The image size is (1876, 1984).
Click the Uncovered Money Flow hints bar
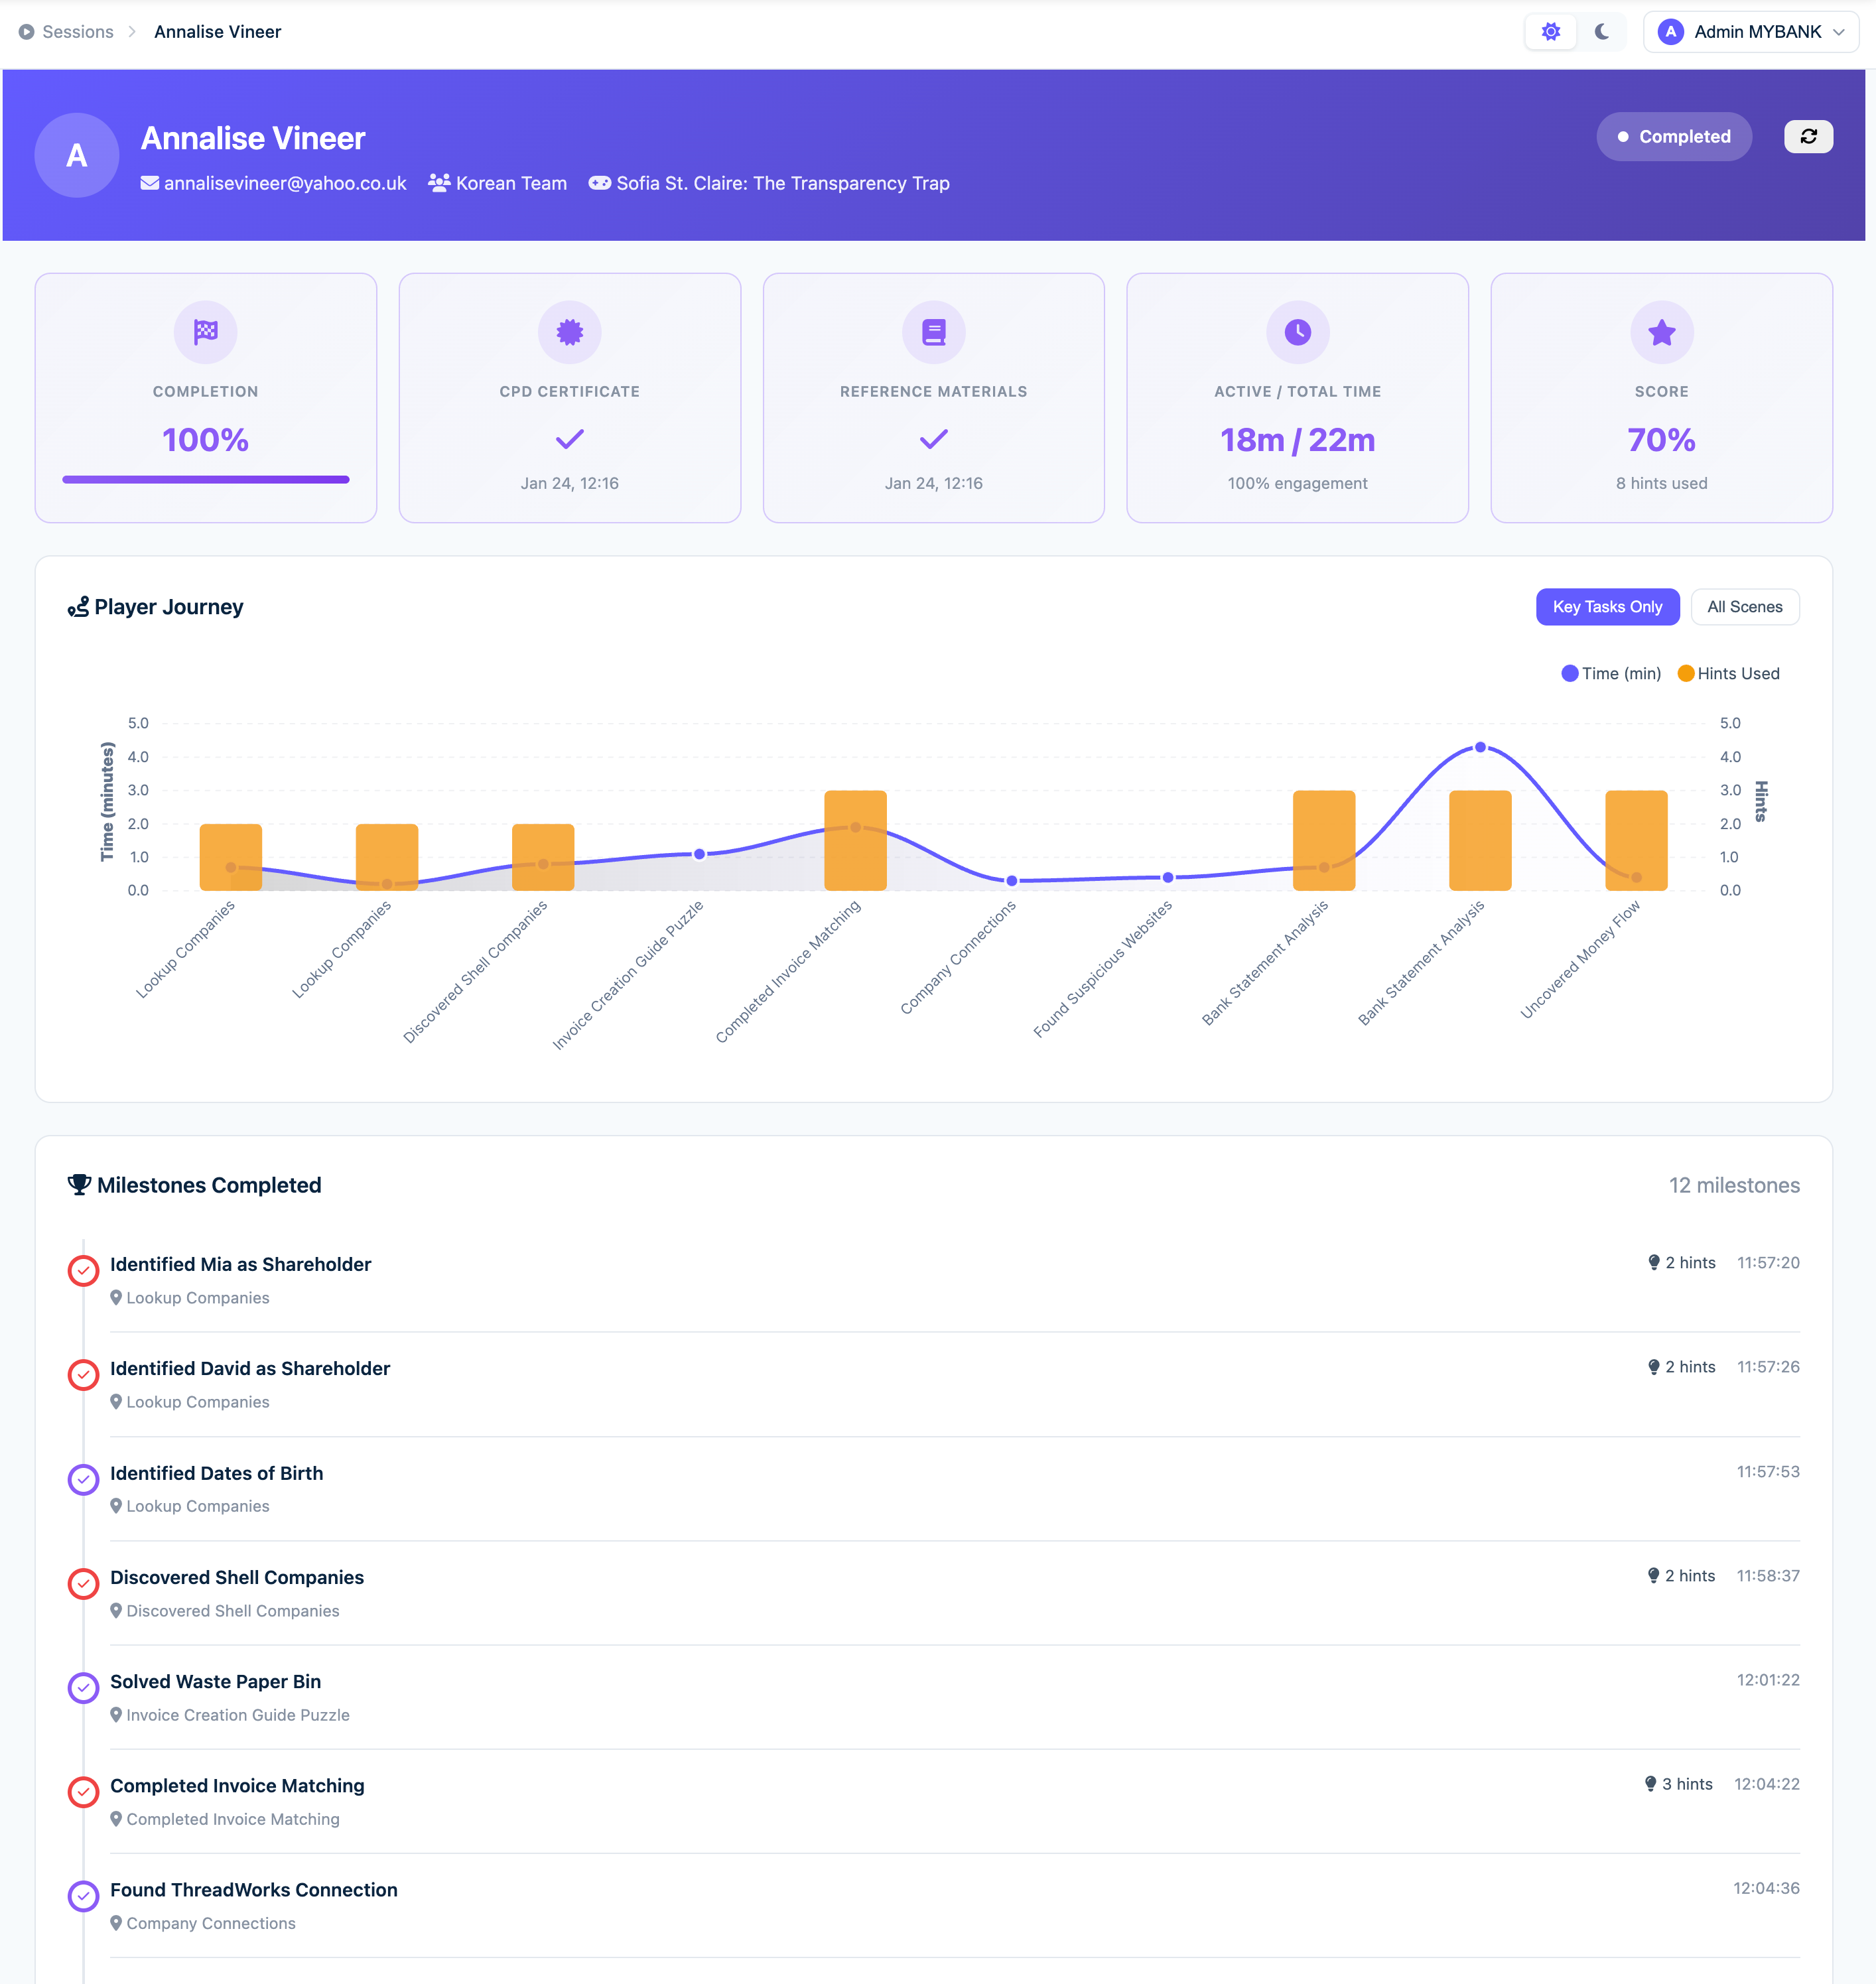1636,840
